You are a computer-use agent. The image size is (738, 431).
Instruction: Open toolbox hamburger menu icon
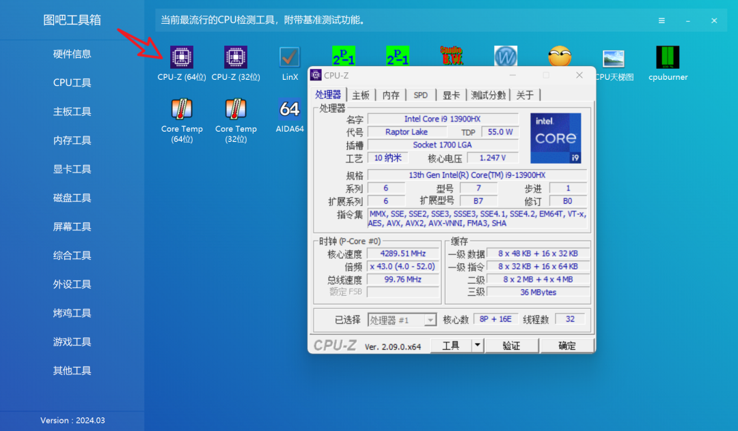661,20
